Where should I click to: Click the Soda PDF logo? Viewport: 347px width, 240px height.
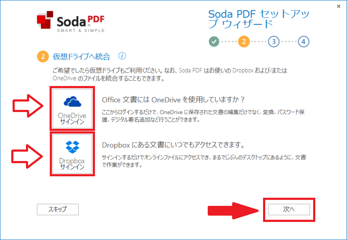click(71, 22)
